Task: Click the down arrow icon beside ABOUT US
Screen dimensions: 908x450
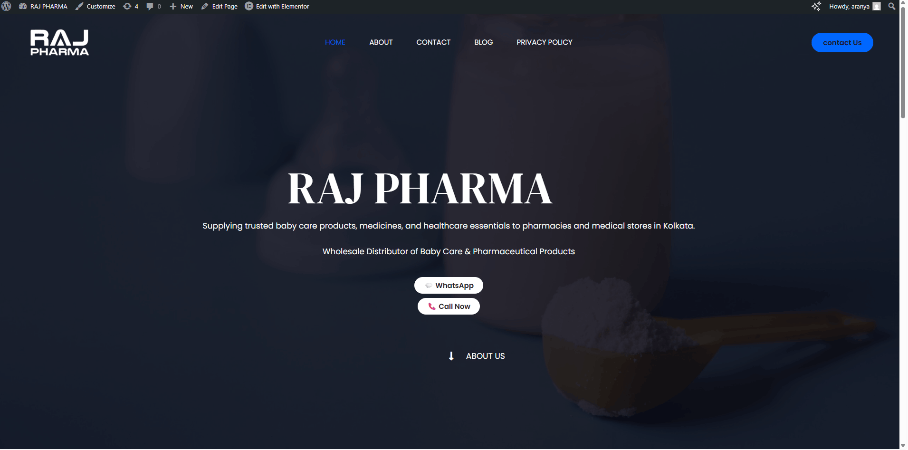Action: coord(451,356)
